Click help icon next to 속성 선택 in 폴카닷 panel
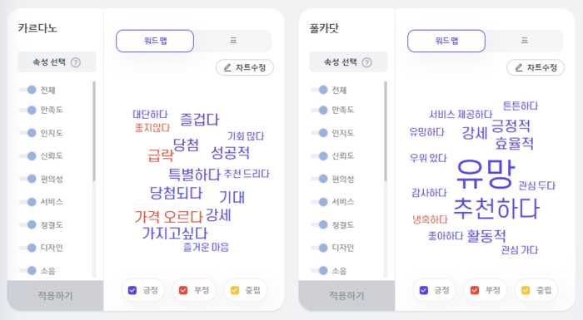Image resolution: width=583 pixels, height=320 pixels. coord(367,62)
